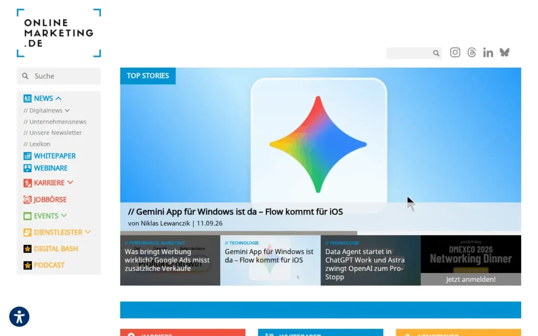The height and width of the screenshot is (336, 538).
Task: Click the Events calendar icon
Action: [27, 216]
